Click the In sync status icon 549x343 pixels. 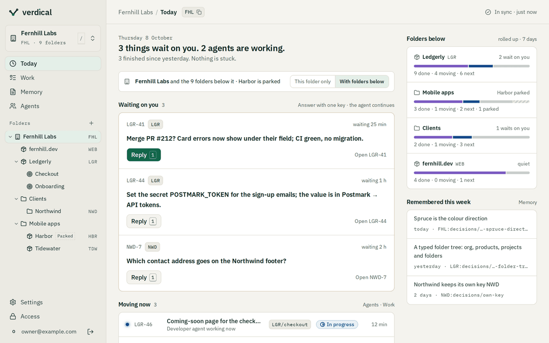488,12
